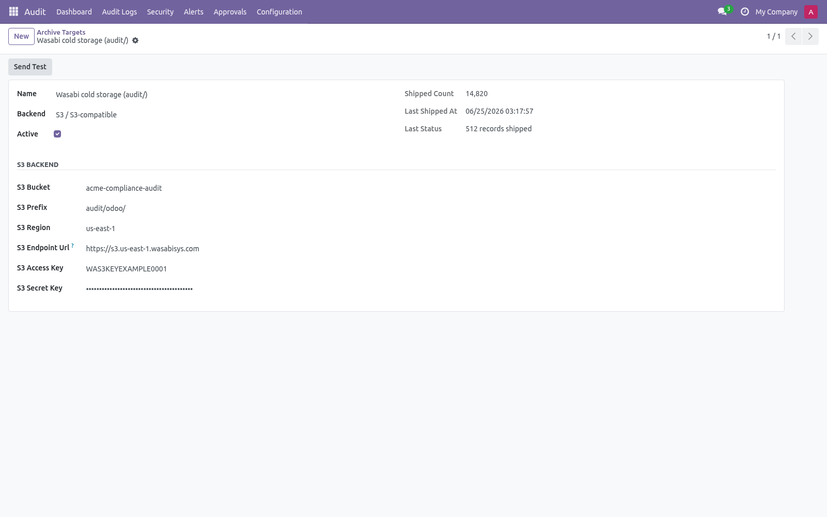Select the '512 records shipped' status text
Image resolution: width=827 pixels, height=517 pixels.
(498, 129)
